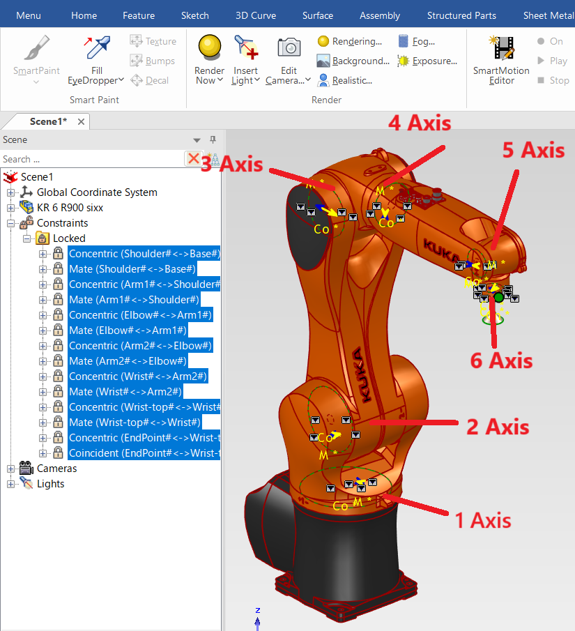Image resolution: width=575 pixels, height=631 pixels.
Task: Launch the SmartMotion Editor
Action: click(501, 59)
